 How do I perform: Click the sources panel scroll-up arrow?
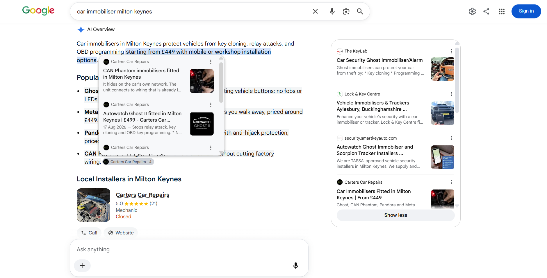457,43
